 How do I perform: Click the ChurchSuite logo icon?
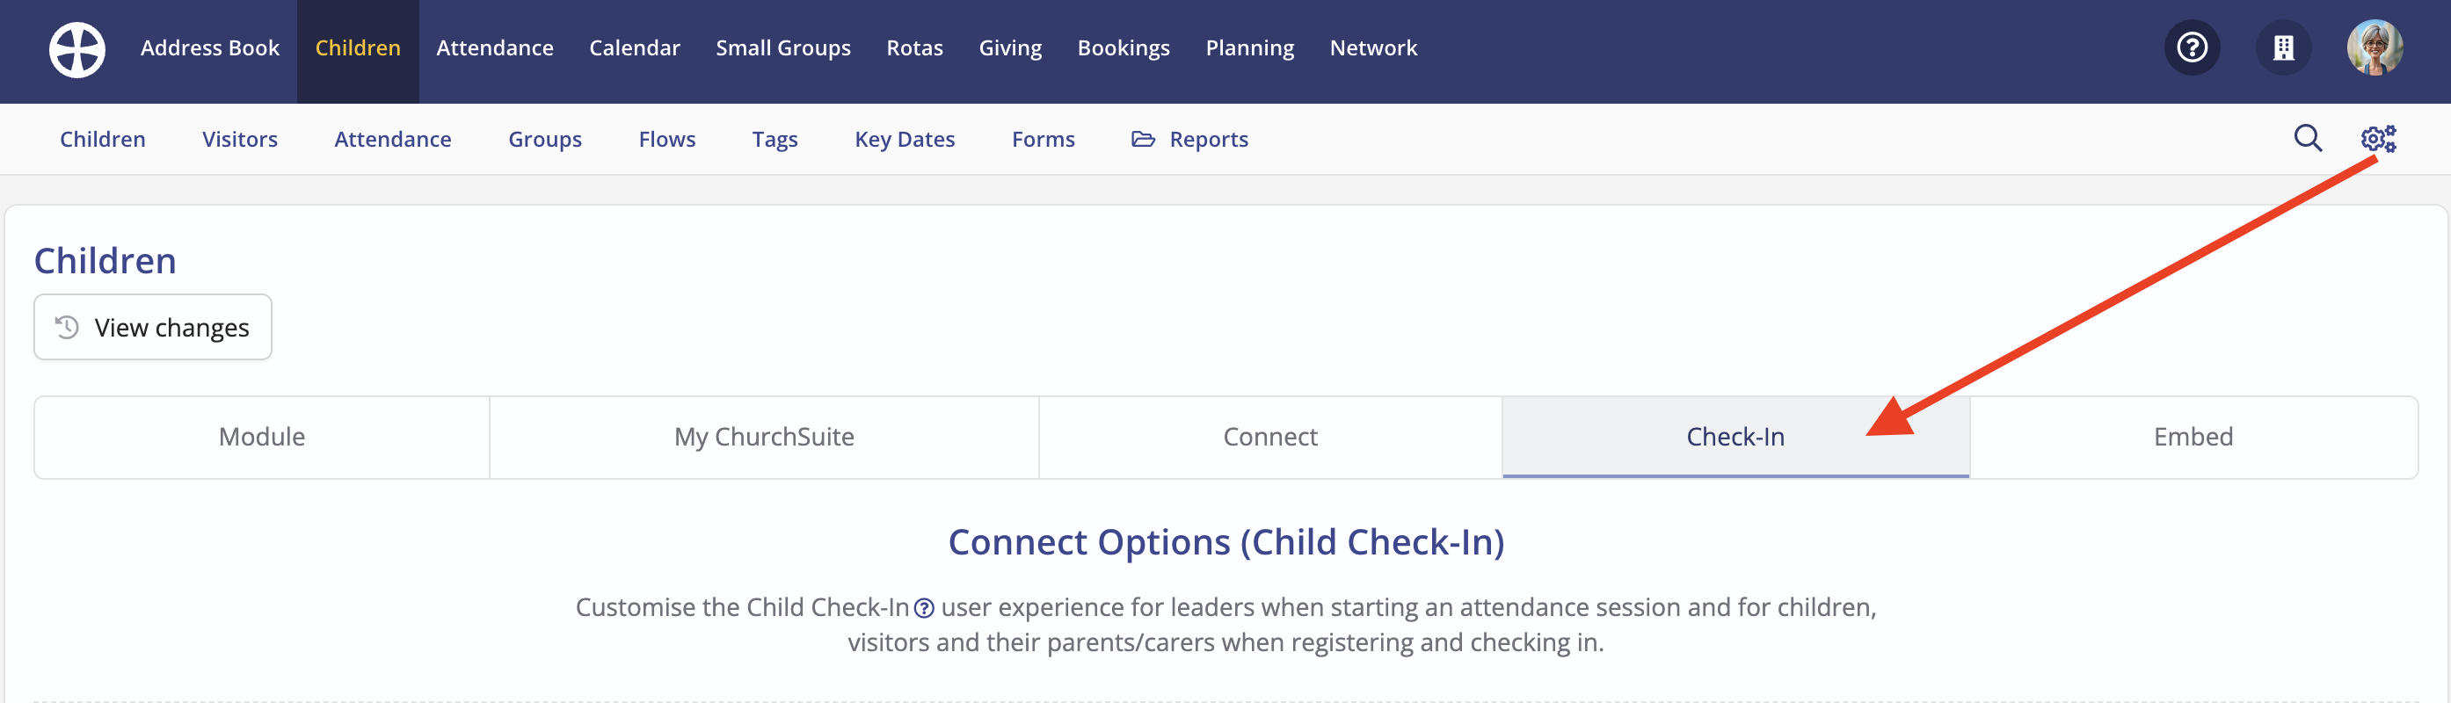77,49
